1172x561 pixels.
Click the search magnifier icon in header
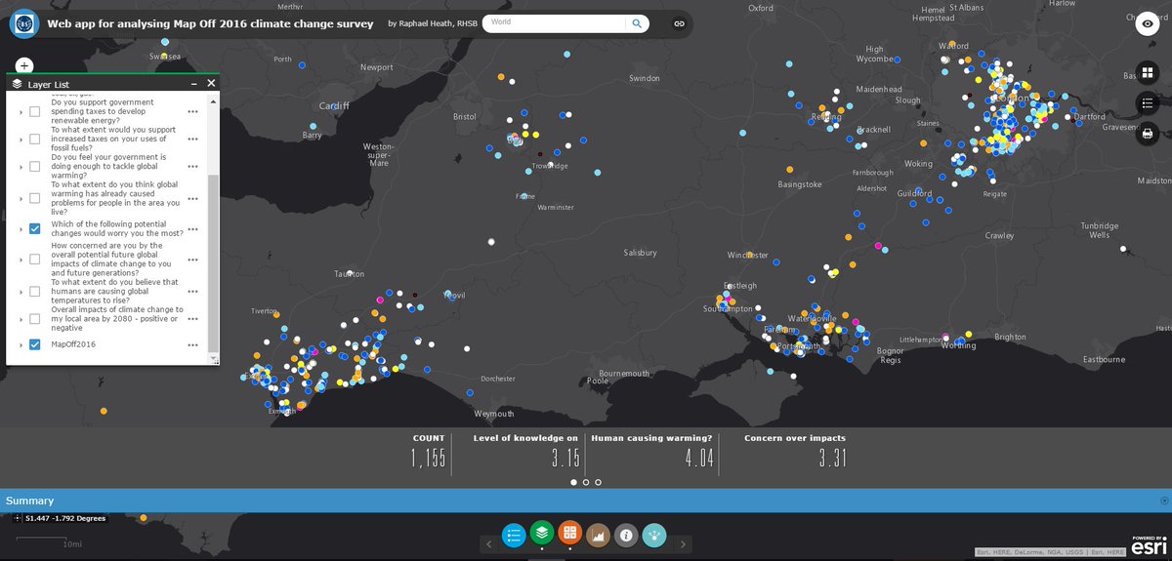637,22
